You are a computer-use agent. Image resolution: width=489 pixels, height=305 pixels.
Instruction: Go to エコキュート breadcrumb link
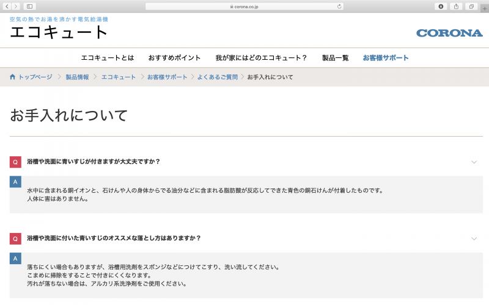pyautogui.click(x=119, y=77)
